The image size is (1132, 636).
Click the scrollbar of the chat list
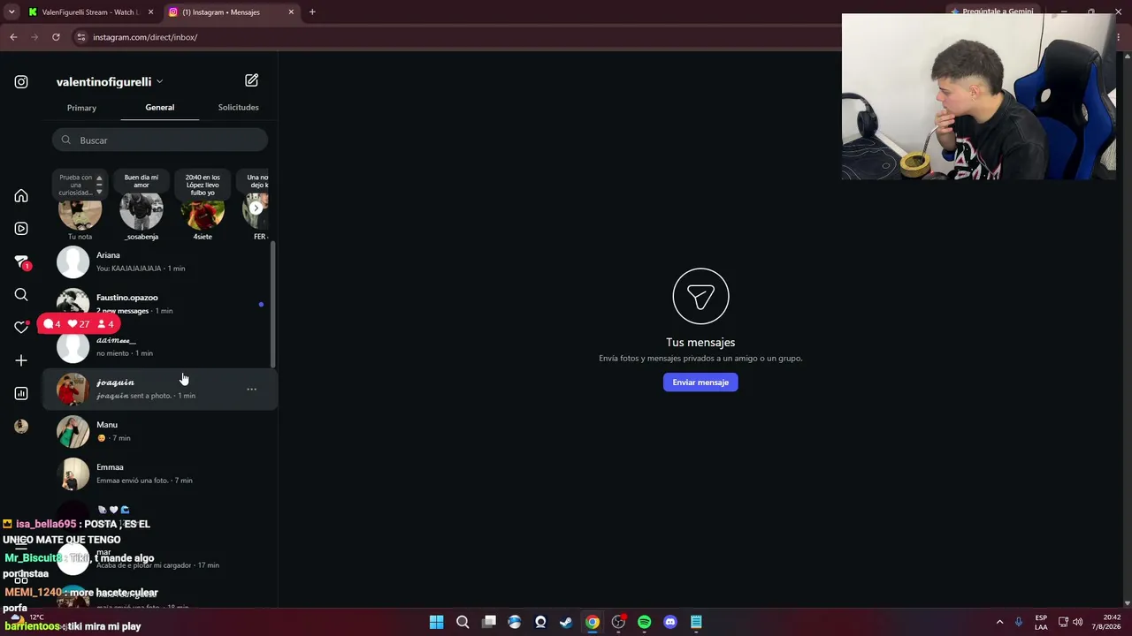272,305
